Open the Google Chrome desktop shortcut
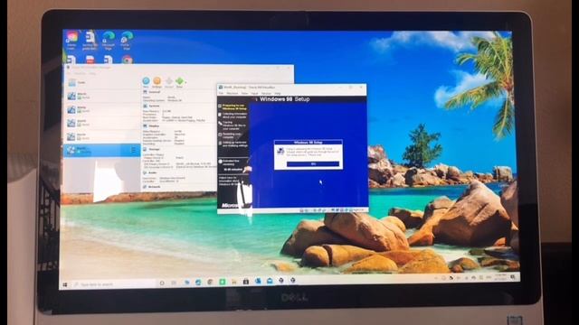The height and width of the screenshot is (325, 579). 127,60
